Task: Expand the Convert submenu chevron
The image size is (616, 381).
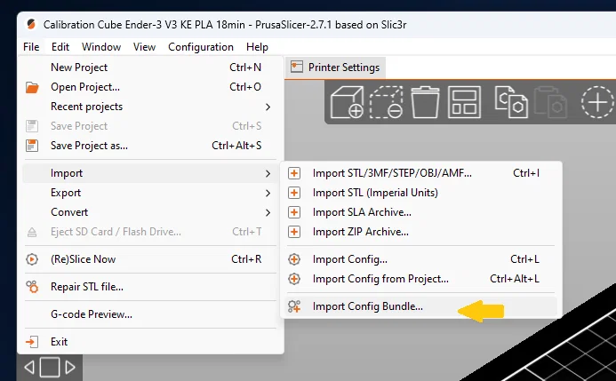Action: tap(268, 212)
